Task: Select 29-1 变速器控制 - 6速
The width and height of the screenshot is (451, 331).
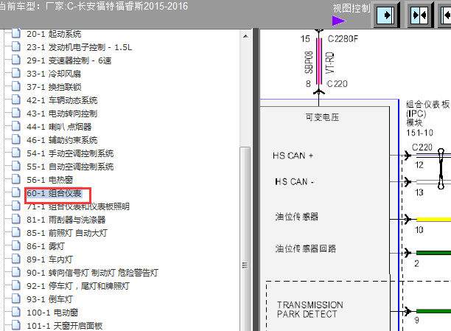Action: [x=69, y=60]
